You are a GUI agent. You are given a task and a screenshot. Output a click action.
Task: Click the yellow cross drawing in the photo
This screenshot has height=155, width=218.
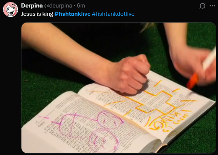pos(156,102)
